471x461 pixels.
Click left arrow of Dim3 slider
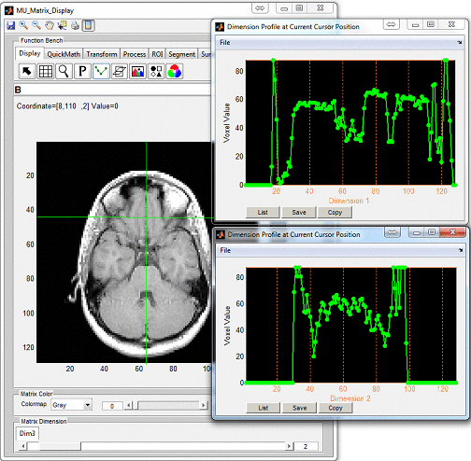coord(23,446)
